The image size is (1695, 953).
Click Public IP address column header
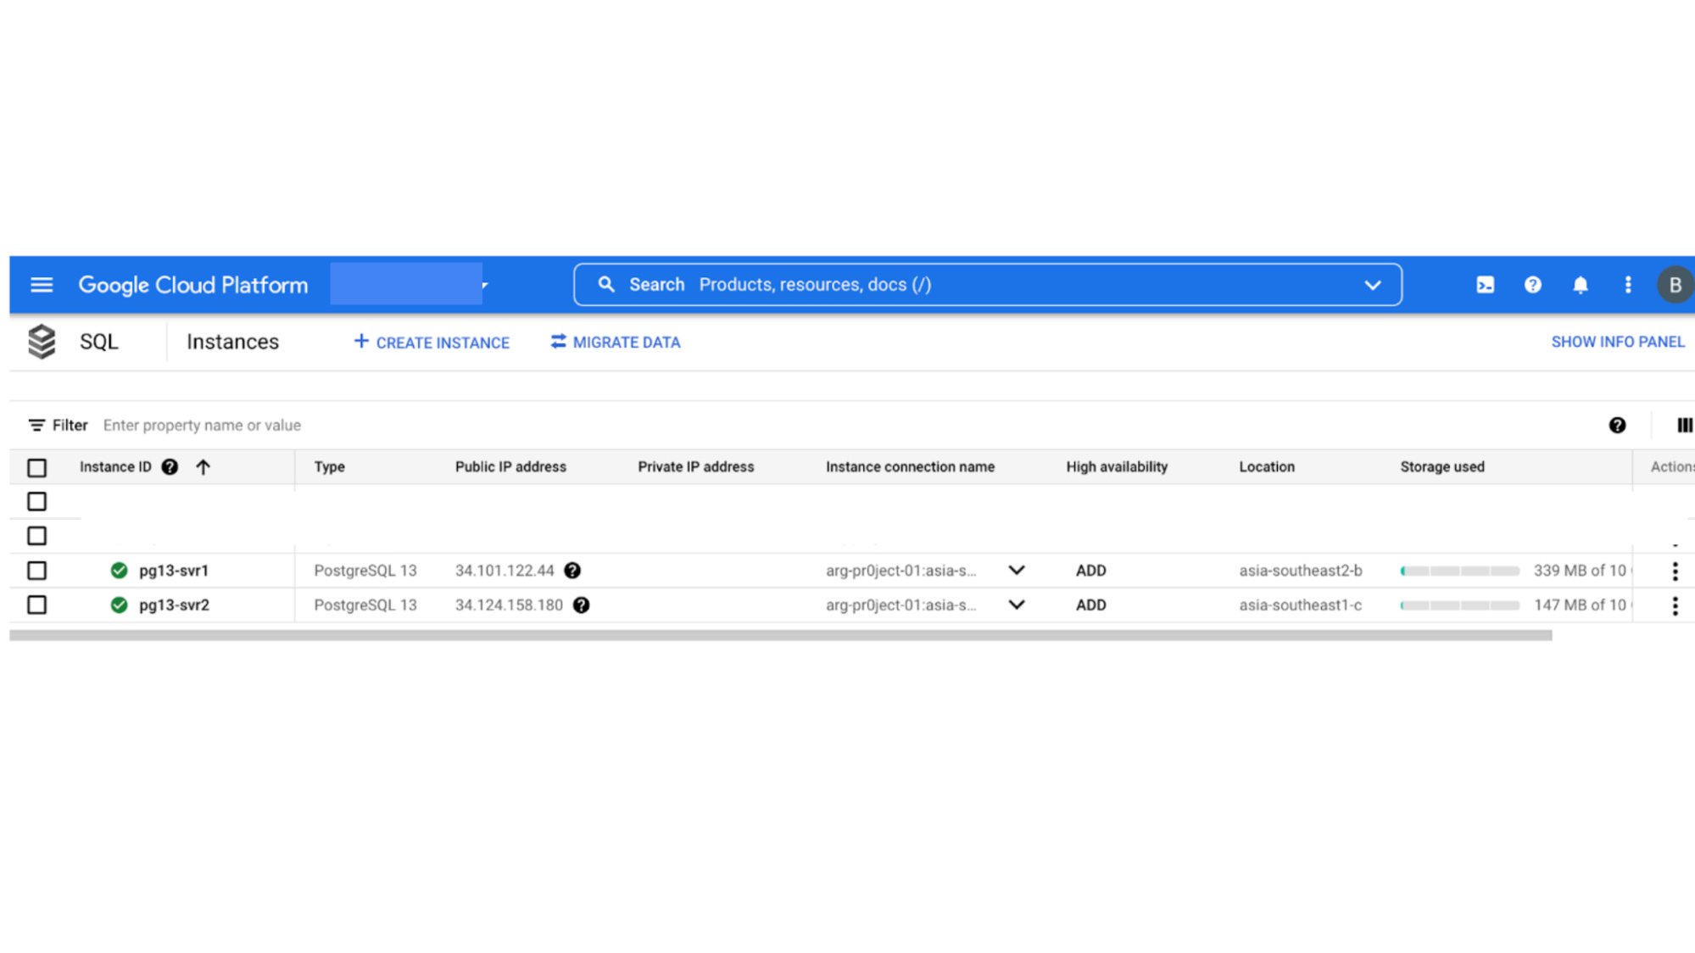(x=510, y=466)
